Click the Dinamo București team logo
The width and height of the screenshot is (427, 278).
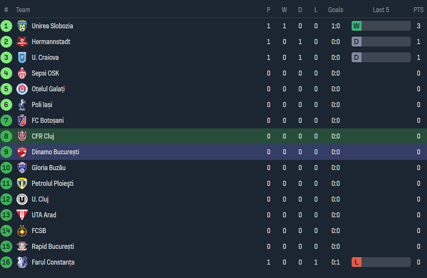[x=22, y=152]
